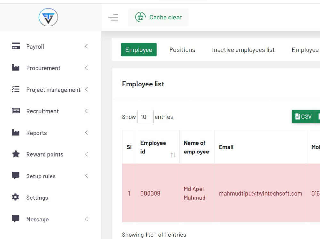The width and height of the screenshot is (320, 239).
Task: Click the Message speech bubble icon
Action: tap(15, 219)
